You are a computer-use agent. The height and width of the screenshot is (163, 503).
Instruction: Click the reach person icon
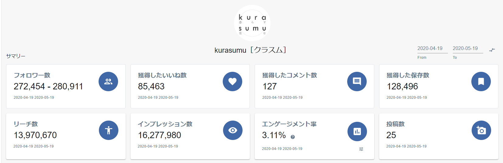coord(109,130)
